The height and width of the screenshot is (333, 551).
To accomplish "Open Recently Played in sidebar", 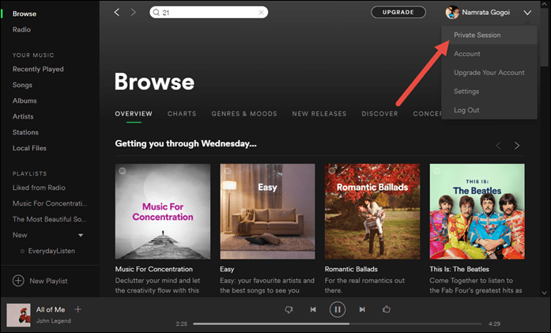I will 38,70.
